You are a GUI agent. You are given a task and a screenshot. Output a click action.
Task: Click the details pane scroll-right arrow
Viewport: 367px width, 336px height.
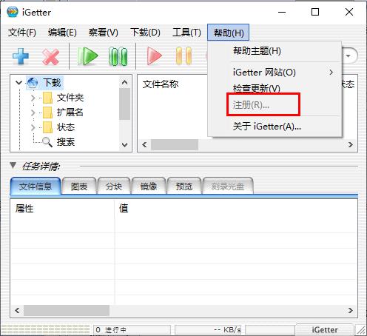click(x=351, y=310)
